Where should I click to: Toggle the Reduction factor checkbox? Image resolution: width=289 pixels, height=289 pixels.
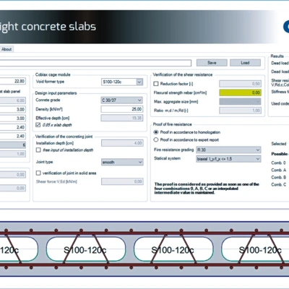coord(156,84)
